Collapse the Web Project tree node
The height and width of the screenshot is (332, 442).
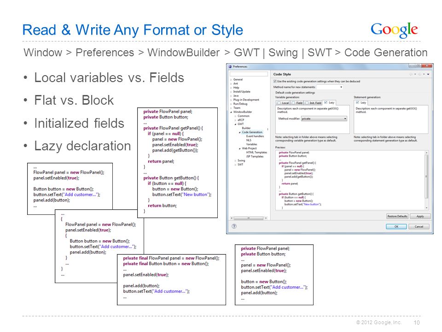[x=240, y=148]
